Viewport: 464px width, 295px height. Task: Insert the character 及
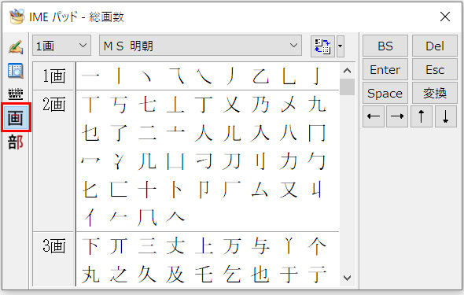pos(175,275)
